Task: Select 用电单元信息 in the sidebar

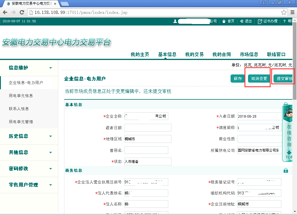Action: click(21, 96)
